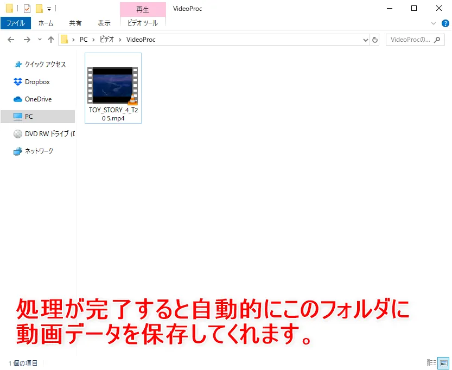Click properties quick access toolbar icon
The width and height of the screenshot is (452, 370).
27,9
